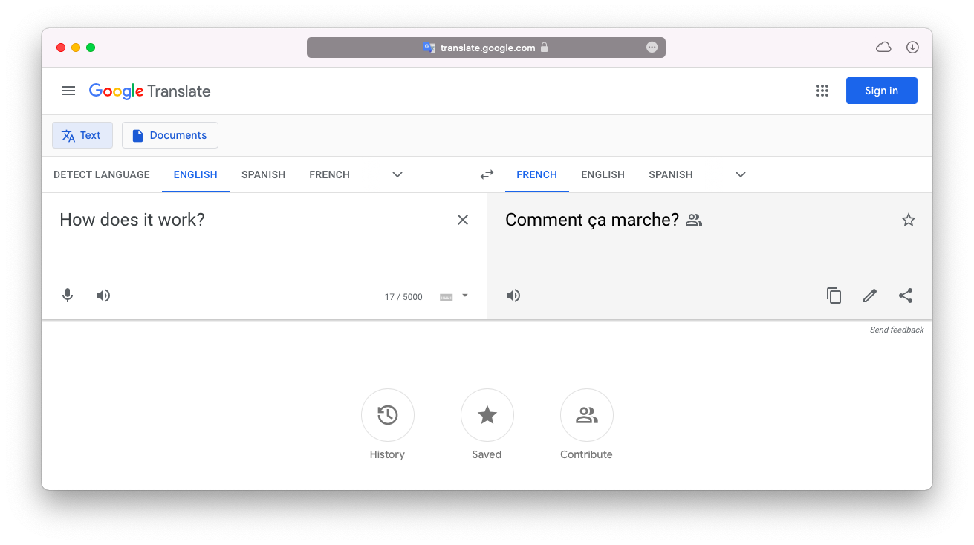The height and width of the screenshot is (545, 974).
Task: Enable Detect language mode
Action: coord(101,174)
